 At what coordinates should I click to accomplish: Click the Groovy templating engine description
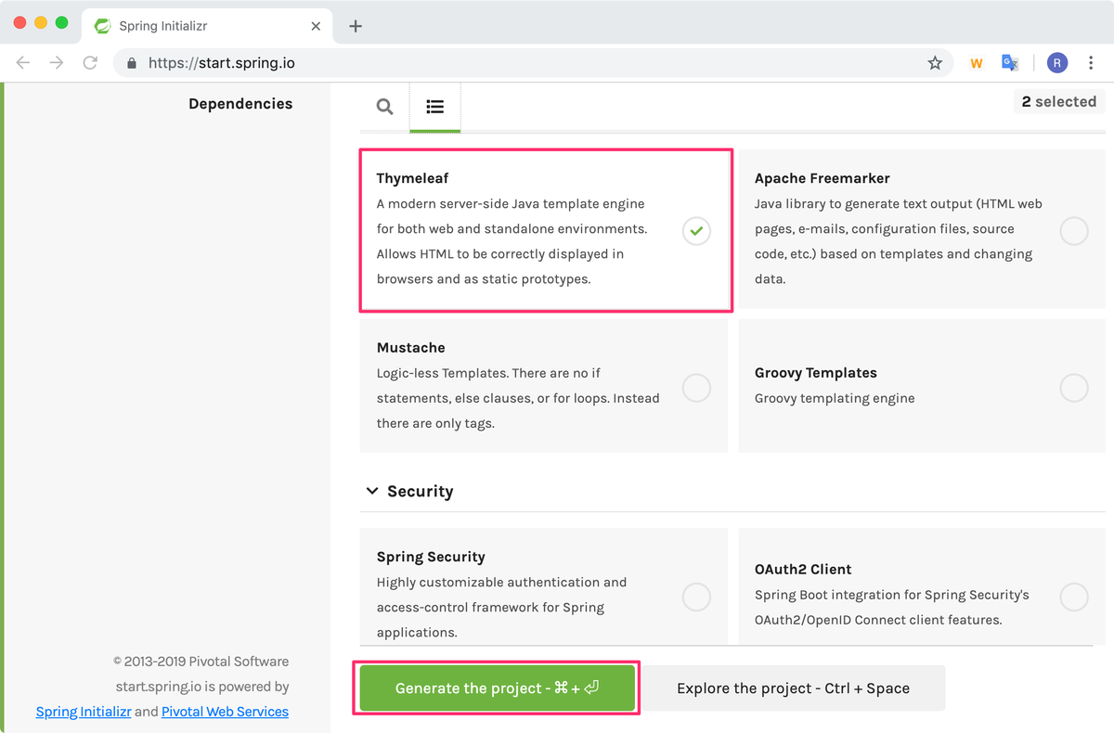pos(835,398)
